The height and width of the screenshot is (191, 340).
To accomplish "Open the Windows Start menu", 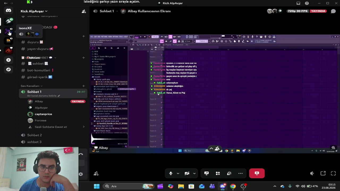I will pyautogui.click(x=97, y=186).
